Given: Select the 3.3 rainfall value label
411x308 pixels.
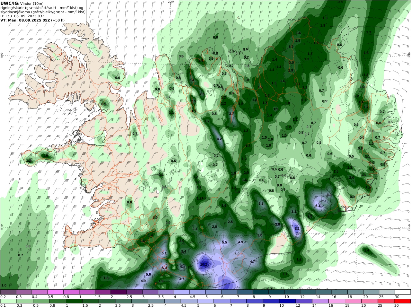Looking at the screenshot, I should (x=261, y=204).
